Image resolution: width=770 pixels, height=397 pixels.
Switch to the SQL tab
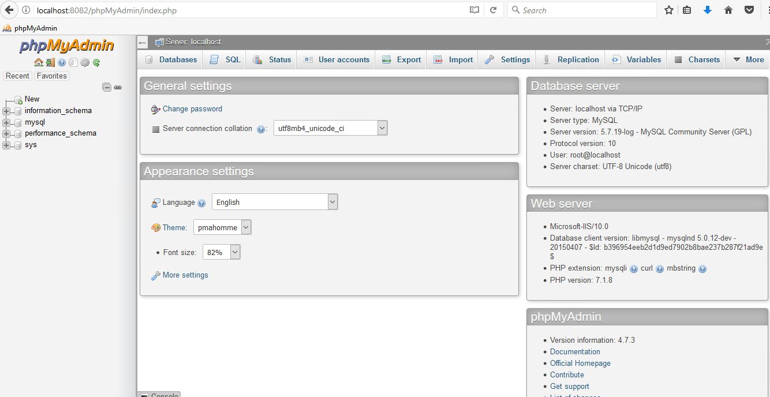(x=225, y=59)
